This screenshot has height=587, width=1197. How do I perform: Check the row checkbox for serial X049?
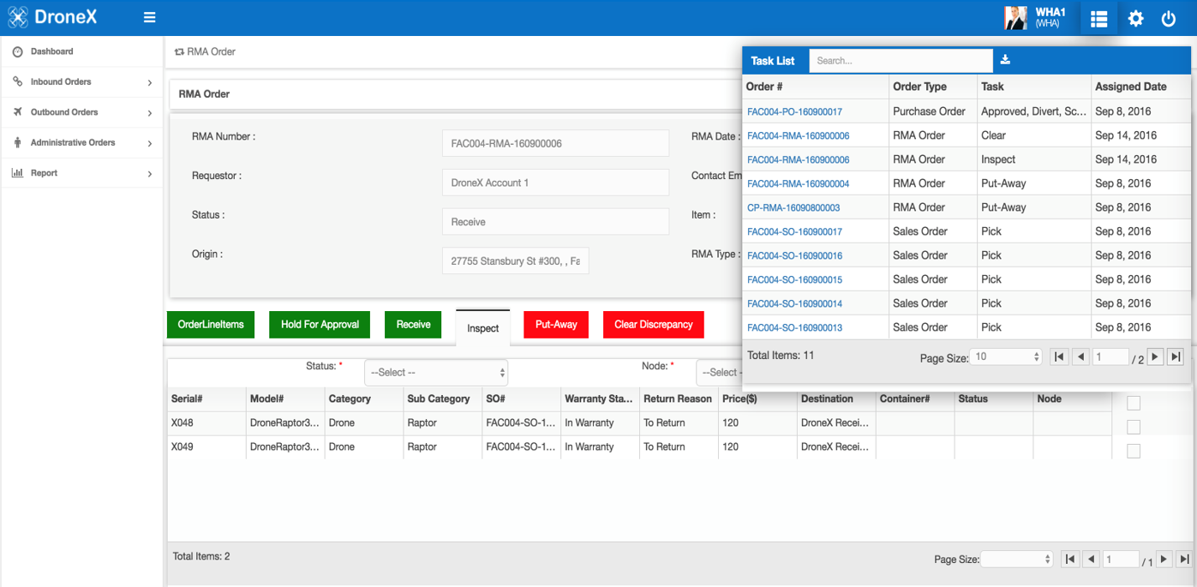click(1134, 450)
